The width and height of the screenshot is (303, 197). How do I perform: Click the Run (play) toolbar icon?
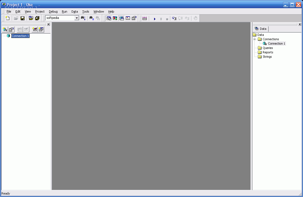[155, 19]
